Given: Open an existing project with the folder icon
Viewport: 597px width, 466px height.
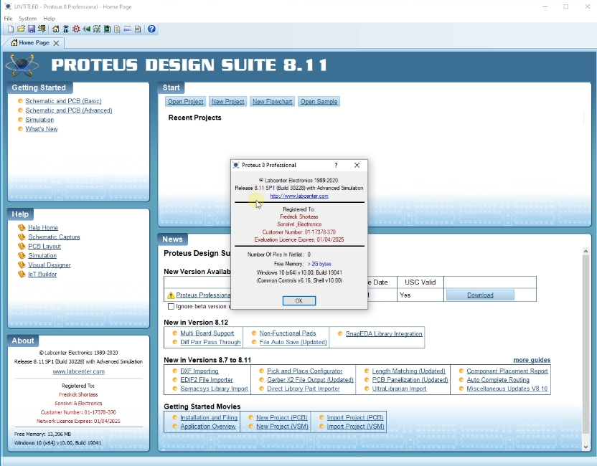Looking at the screenshot, I should (x=21, y=29).
